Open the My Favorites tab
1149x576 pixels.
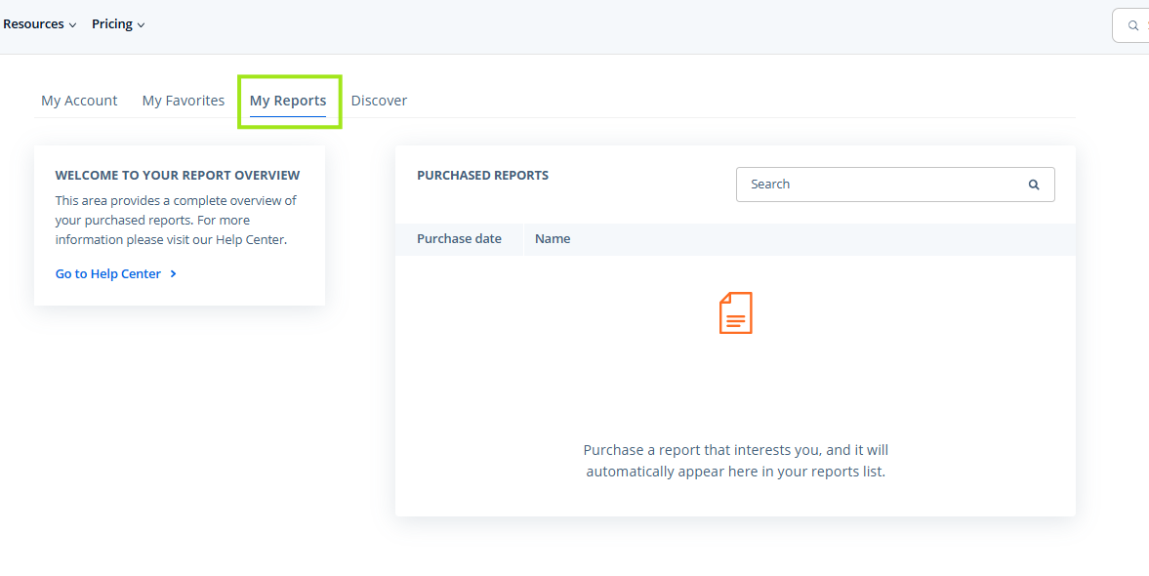184,101
